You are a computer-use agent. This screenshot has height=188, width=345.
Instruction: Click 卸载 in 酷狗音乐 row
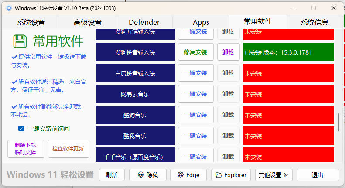pos(228,115)
